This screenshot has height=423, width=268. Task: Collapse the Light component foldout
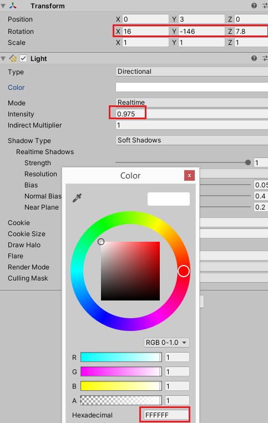(x=3, y=58)
